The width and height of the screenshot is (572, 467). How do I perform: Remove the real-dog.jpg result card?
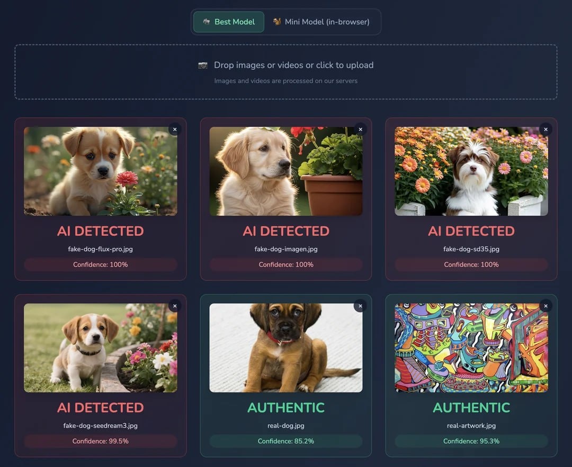point(361,306)
